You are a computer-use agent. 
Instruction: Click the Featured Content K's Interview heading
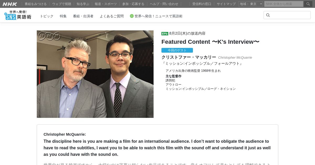210,42
